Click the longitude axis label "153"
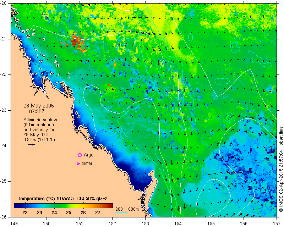Screen dimensions: 284x227 click(145, 224)
